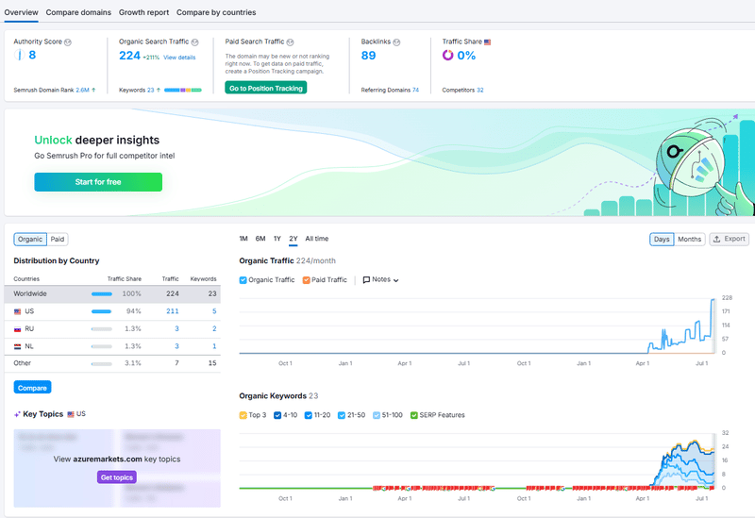Switch chart view to Months

pos(690,240)
